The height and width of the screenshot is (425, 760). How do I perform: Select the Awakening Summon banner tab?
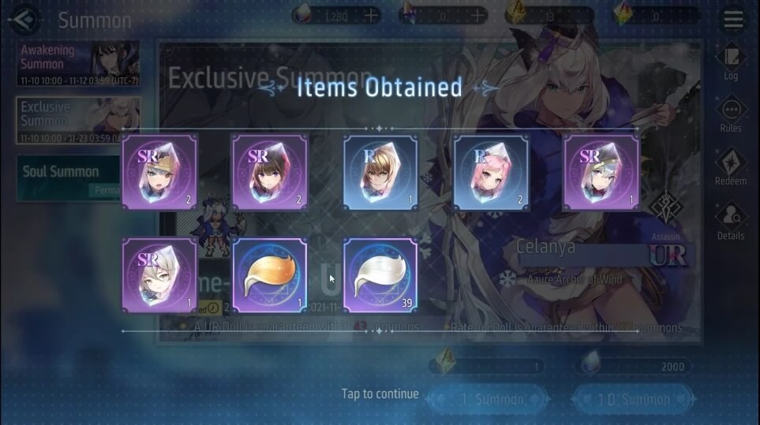[x=78, y=64]
